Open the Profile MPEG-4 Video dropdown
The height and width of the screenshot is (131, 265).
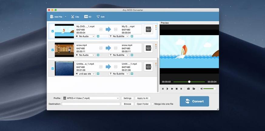point(91,98)
